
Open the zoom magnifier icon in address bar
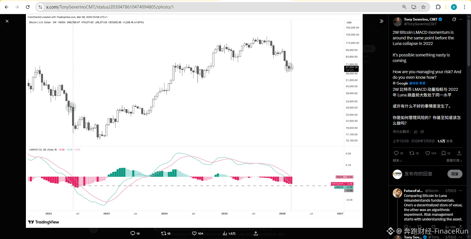pos(404,7)
